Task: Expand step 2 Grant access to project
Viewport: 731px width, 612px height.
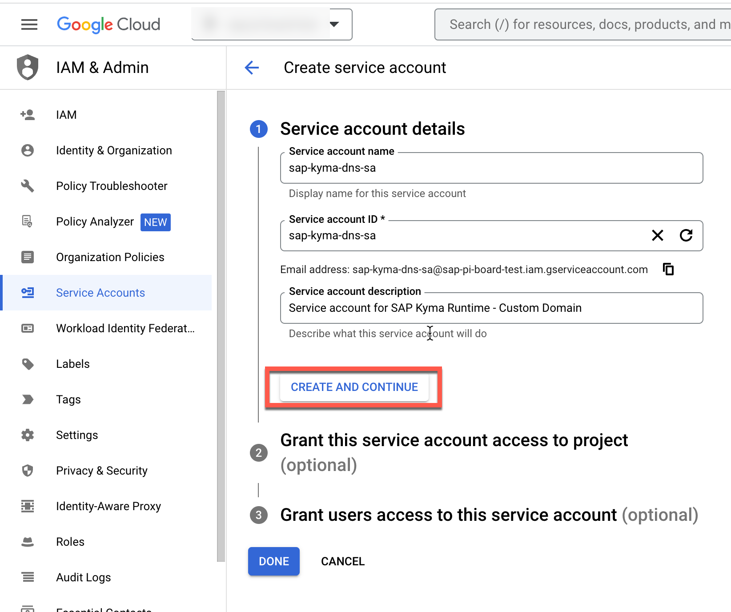Action: [454, 453]
